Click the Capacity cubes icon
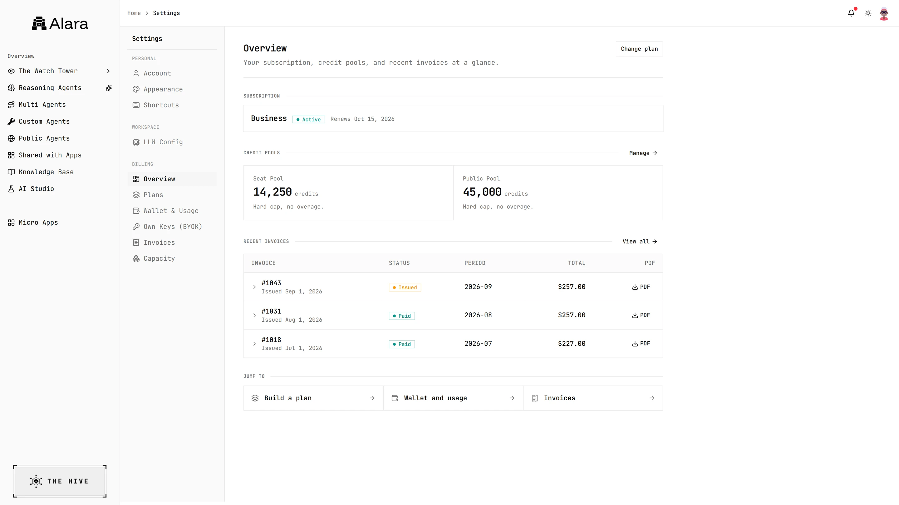This screenshot has height=505, width=899. (136, 259)
